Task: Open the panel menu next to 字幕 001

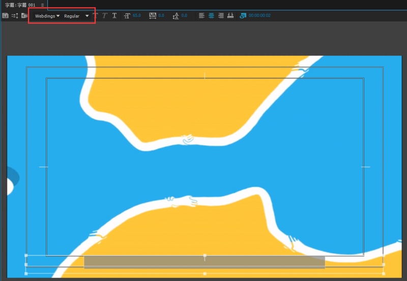Action: [x=42, y=5]
